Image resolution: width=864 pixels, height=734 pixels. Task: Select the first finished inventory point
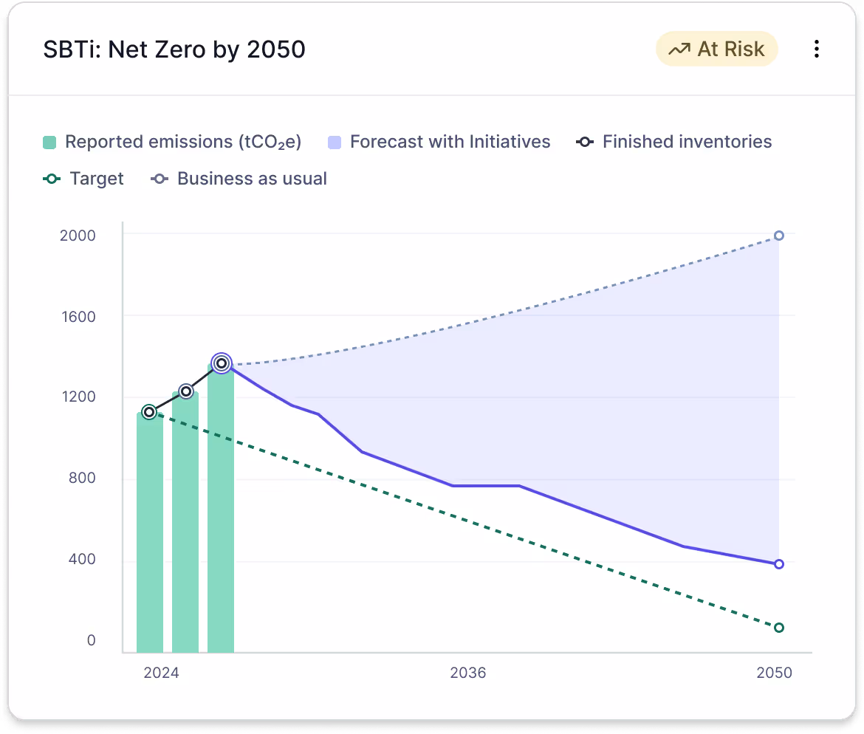pyautogui.click(x=149, y=412)
